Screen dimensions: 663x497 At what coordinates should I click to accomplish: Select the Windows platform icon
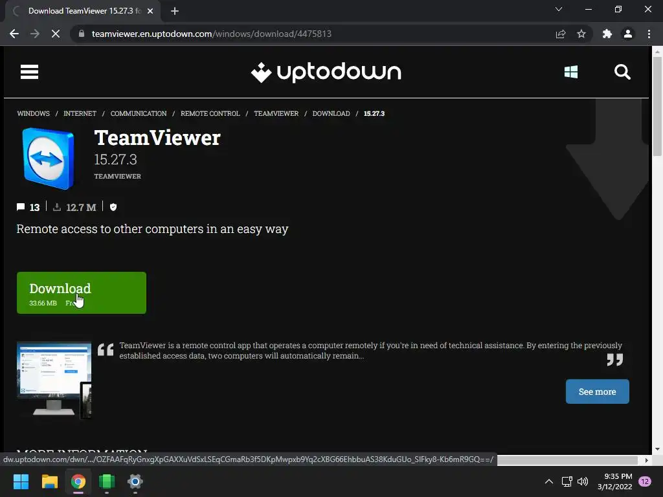click(x=571, y=72)
